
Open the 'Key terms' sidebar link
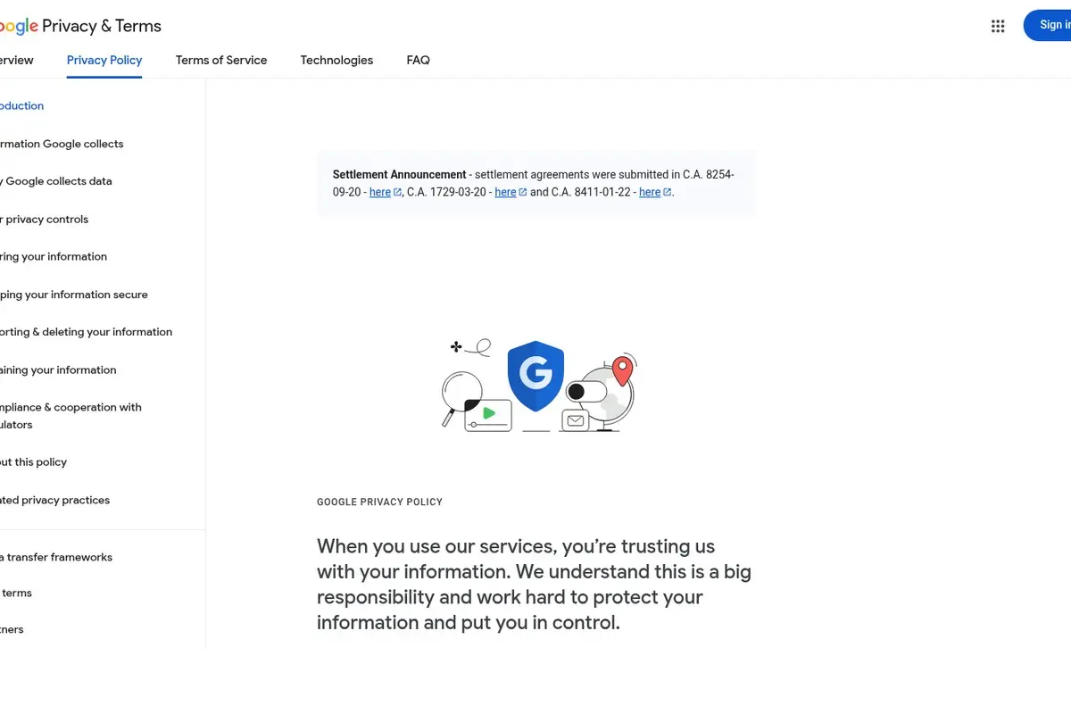16,593
